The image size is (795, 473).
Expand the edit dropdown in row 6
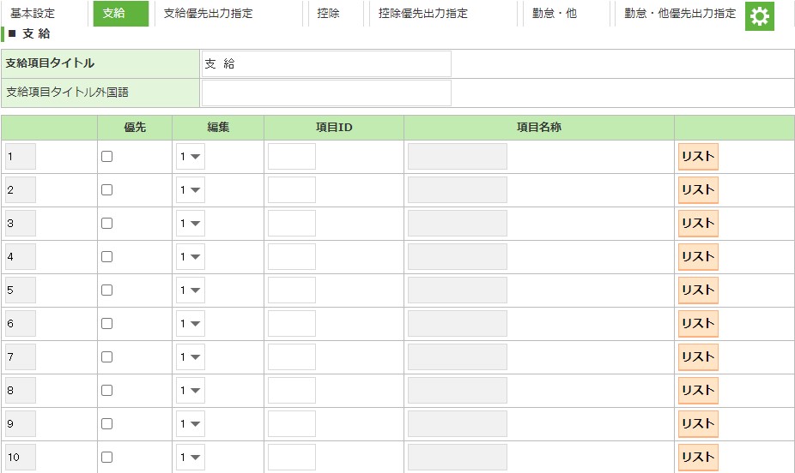pos(191,324)
